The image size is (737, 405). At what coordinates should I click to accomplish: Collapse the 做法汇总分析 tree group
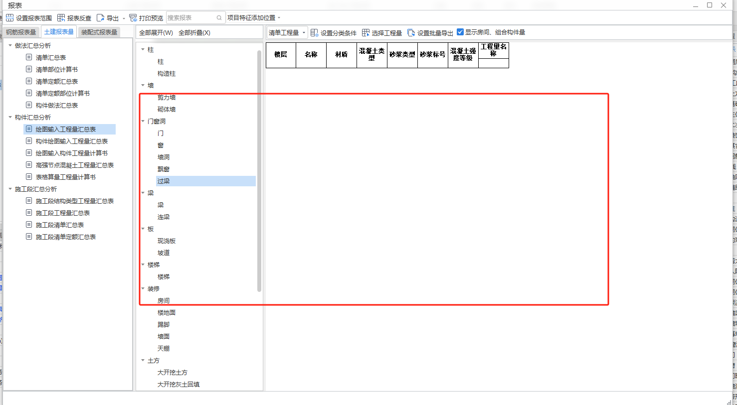[10, 45]
